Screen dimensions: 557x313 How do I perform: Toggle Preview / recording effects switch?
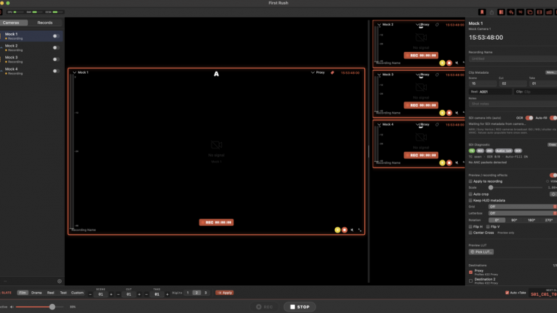point(553,175)
